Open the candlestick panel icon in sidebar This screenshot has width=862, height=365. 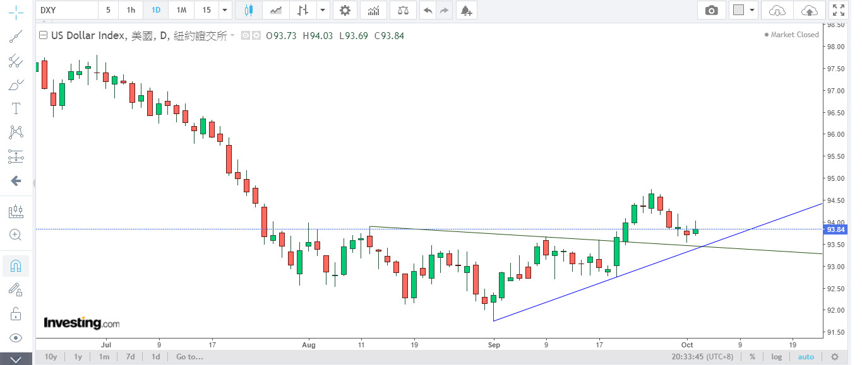tap(16, 211)
